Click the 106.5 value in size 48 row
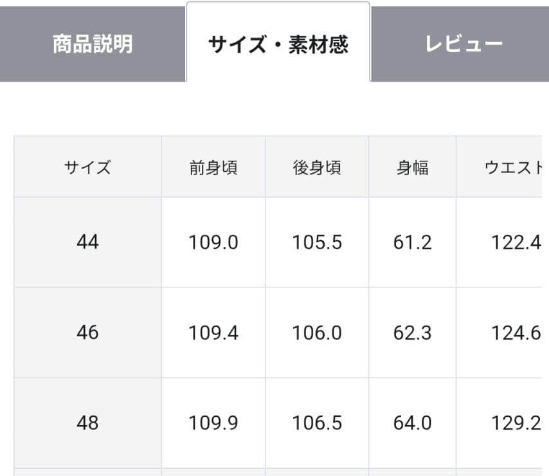Image resolution: width=549 pixels, height=476 pixels. coord(317,423)
